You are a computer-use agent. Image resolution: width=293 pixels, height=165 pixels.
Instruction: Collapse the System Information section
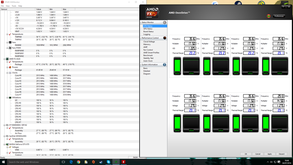pyautogui.click(x=141, y=65)
